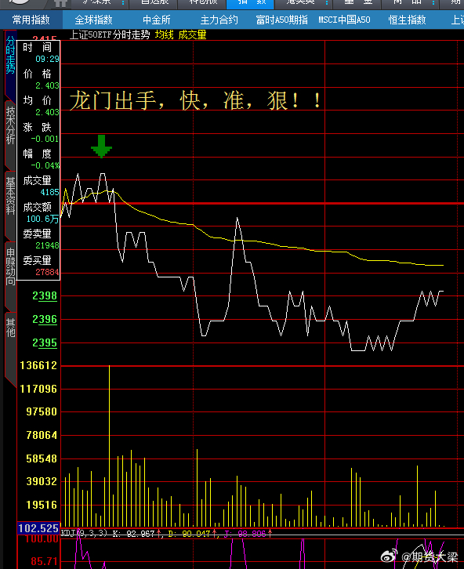464x569 pixels.
Task: Open the 主力合约 tab
Action: (219, 20)
